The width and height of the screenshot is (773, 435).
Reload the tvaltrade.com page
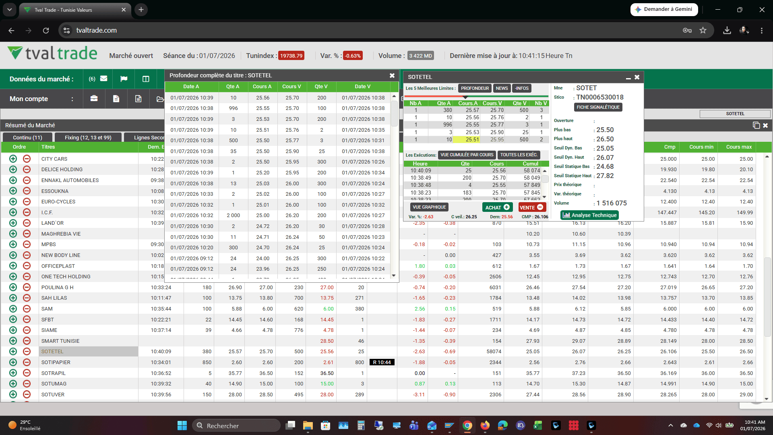click(x=46, y=30)
